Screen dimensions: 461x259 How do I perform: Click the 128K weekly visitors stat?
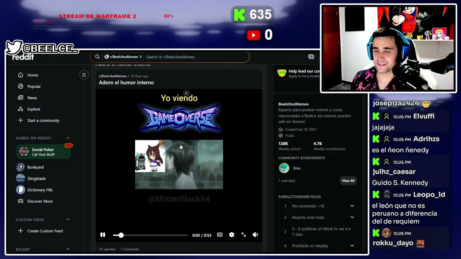(x=289, y=146)
